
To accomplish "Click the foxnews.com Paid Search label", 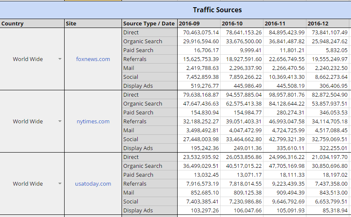I will [x=138, y=50].
